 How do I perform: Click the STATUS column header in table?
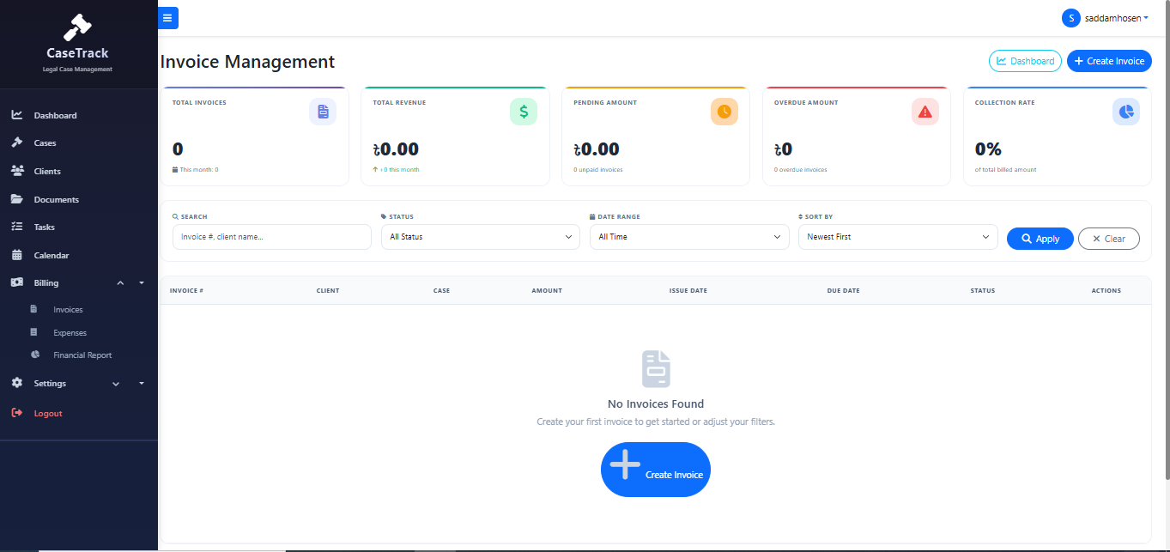point(983,291)
